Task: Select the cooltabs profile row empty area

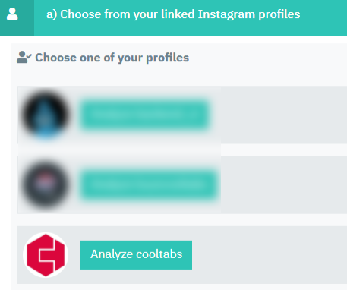Action: [x=270, y=255]
